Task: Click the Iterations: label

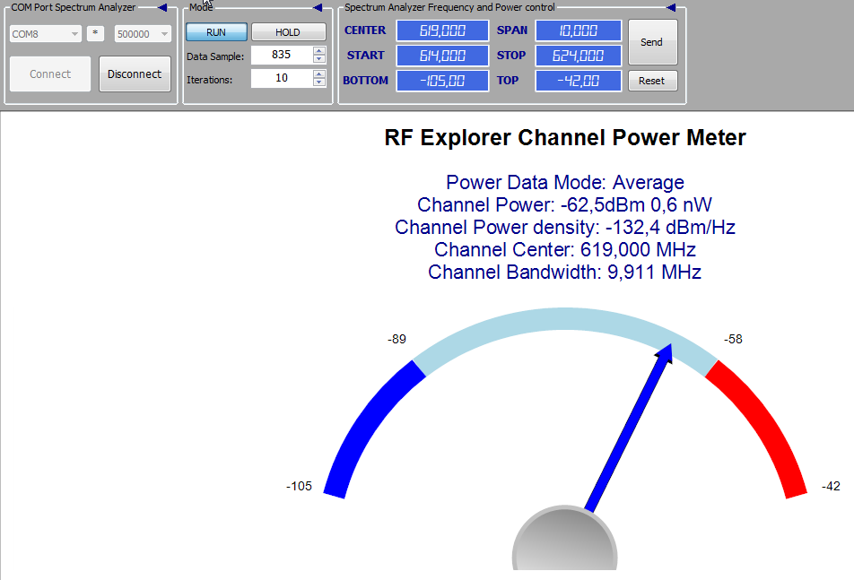Action: (x=210, y=80)
